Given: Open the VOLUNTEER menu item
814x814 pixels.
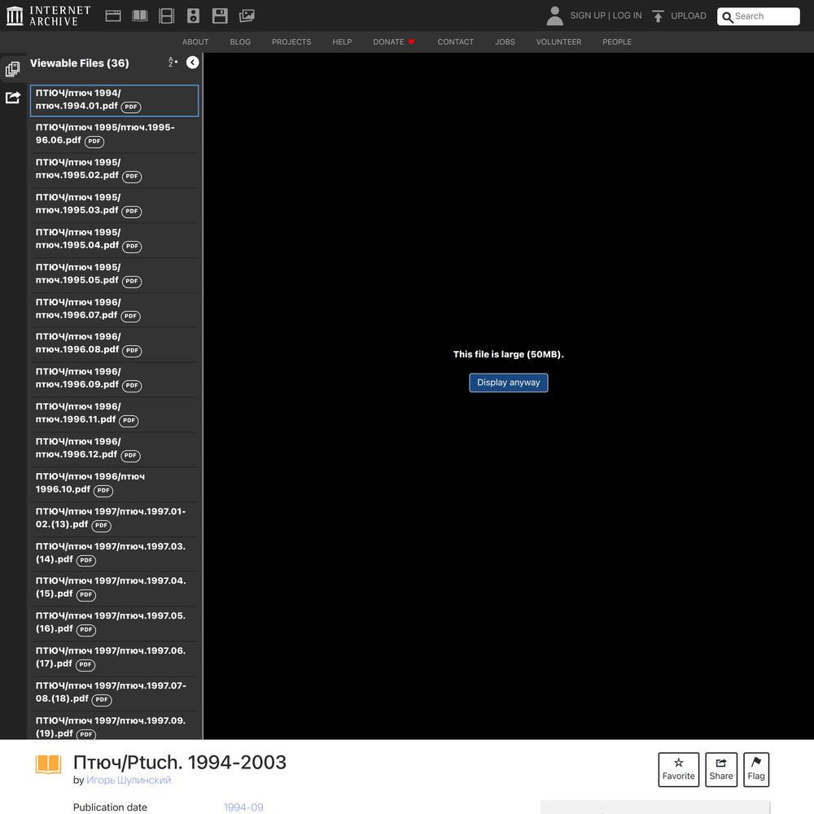Looking at the screenshot, I should click(x=558, y=42).
